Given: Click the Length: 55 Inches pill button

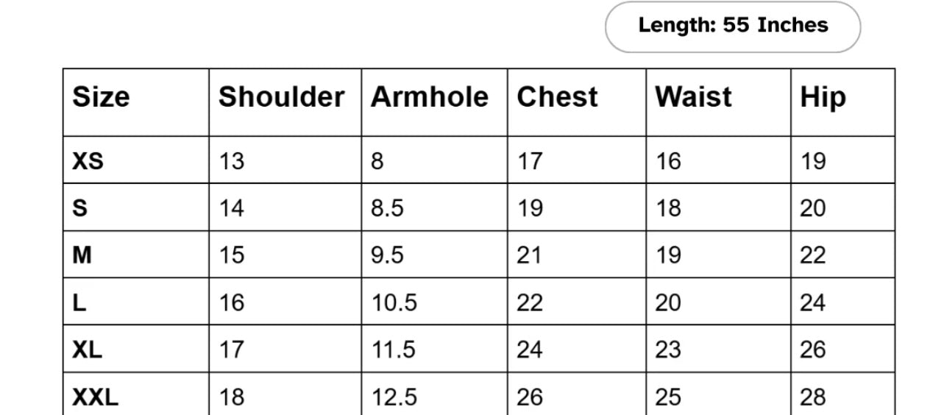Looking at the screenshot, I should (x=733, y=26).
